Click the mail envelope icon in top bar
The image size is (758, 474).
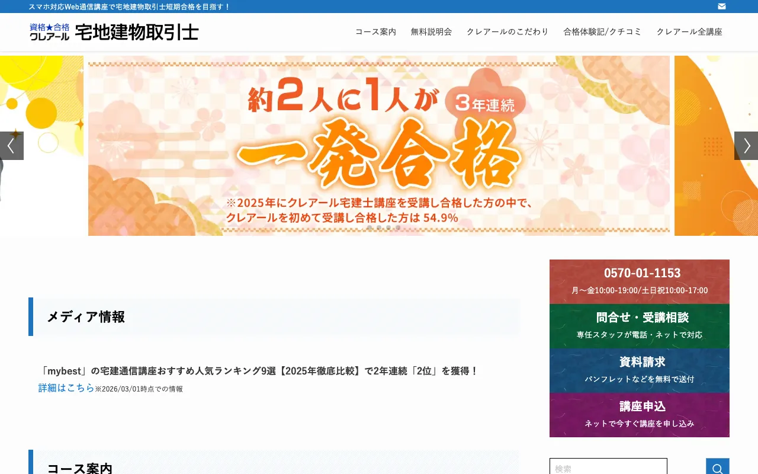tap(722, 7)
